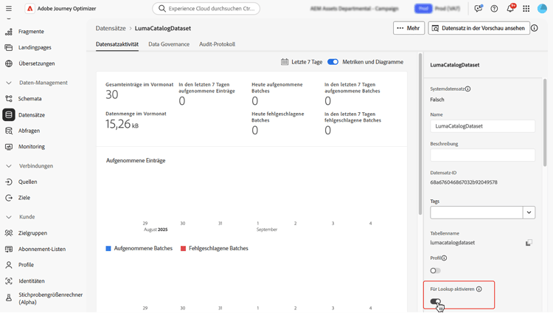Toggle Metriken und Diagramme switch
The height and width of the screenshot is (313, 553).
(x=333, y=62)
